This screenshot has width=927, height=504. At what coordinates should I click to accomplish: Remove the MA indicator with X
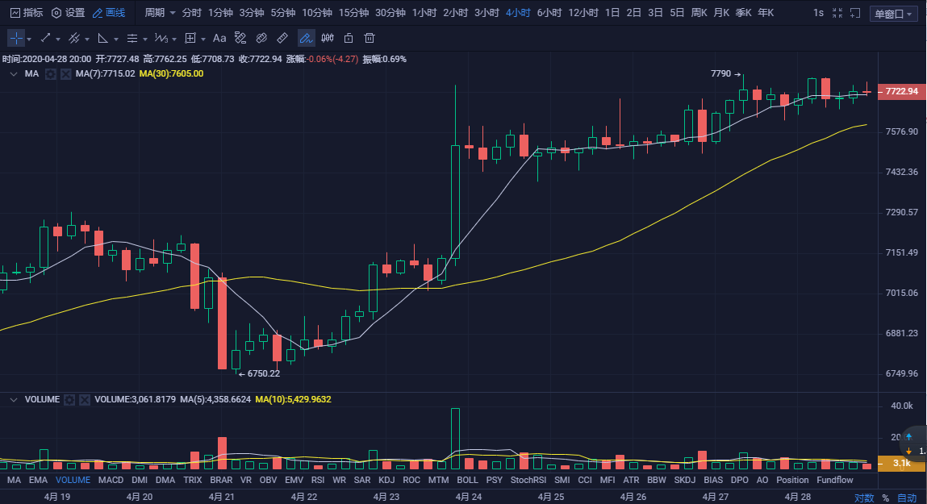65,74
